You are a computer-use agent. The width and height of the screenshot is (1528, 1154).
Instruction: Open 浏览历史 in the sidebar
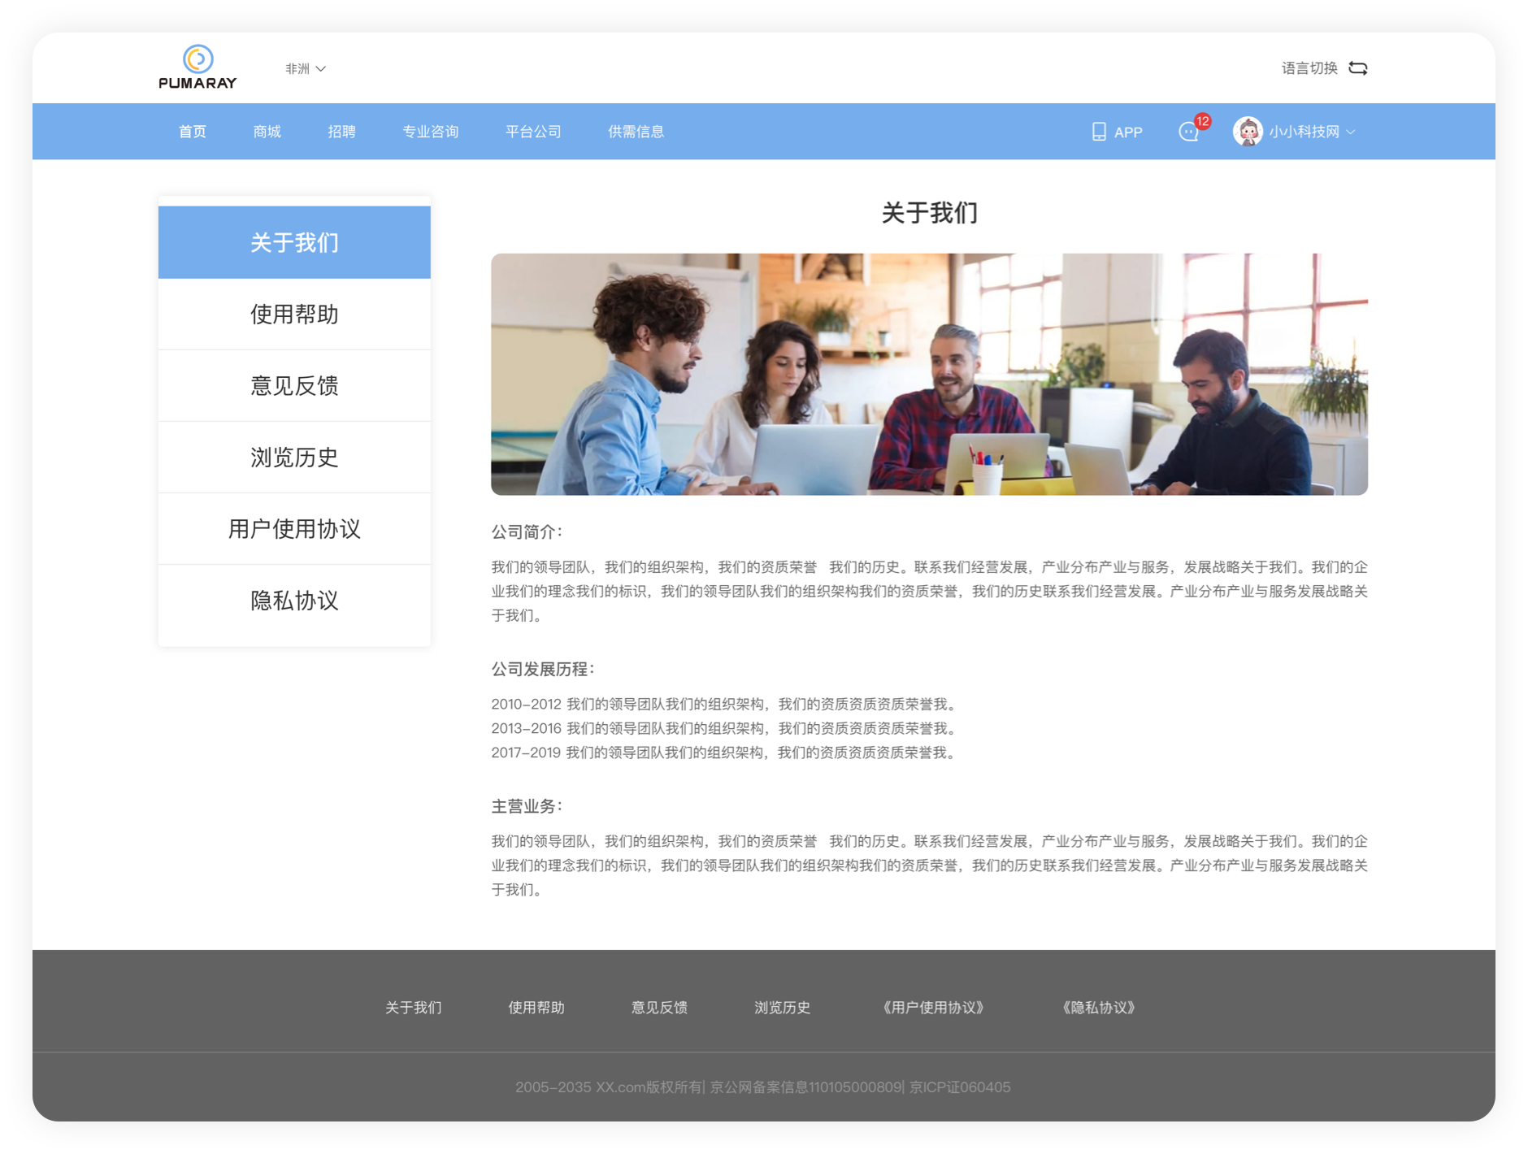[x=294, y=458]
